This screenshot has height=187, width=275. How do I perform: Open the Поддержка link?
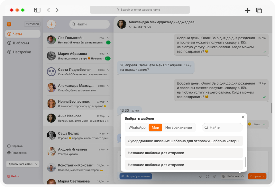point(17,153)
